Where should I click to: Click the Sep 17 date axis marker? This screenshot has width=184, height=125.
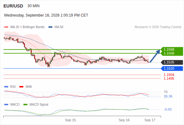click(150, 120)
